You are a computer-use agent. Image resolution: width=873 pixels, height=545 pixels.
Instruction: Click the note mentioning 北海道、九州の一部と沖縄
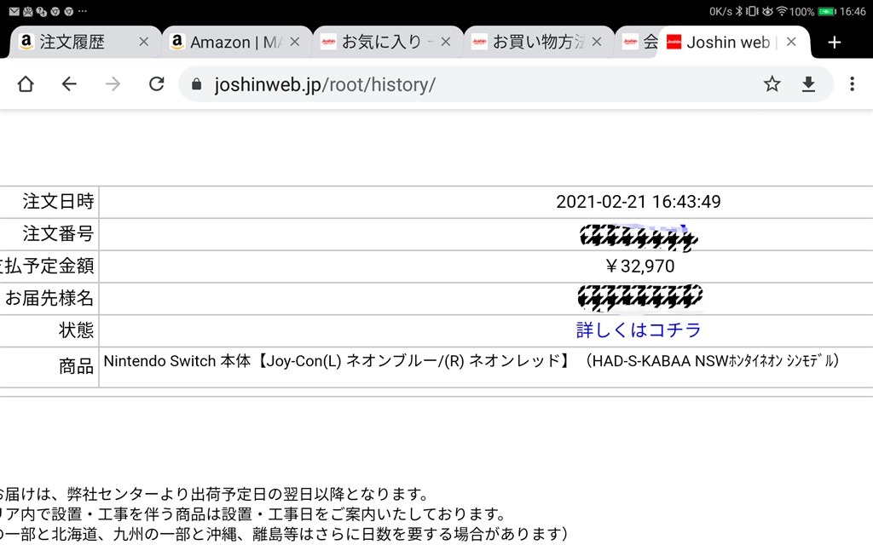[284, 534]
